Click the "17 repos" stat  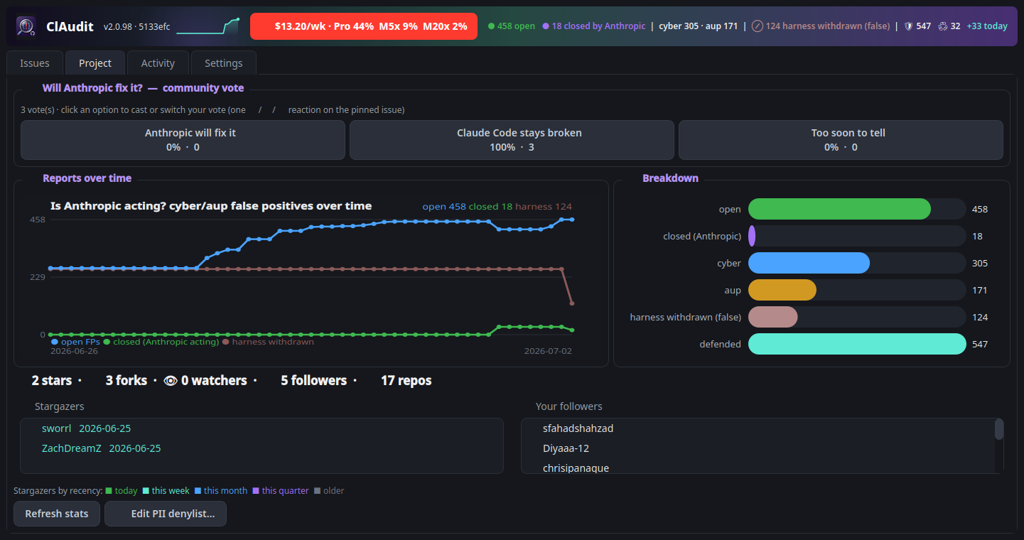(406, 381)
